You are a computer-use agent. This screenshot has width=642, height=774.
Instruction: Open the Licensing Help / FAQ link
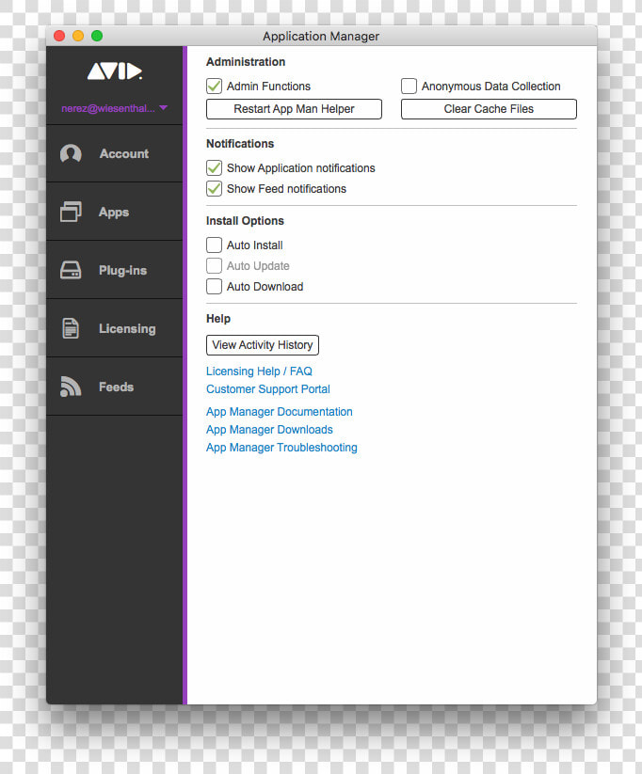(259, 371)
